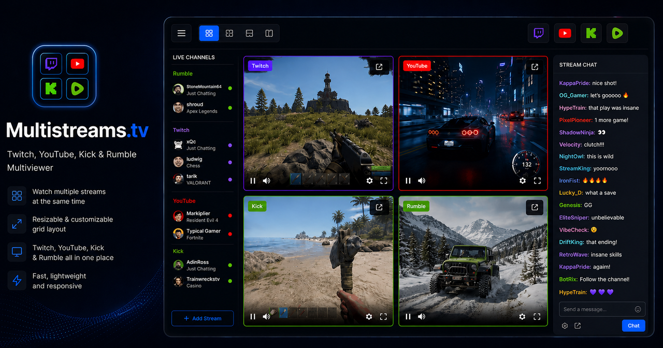The height and width of the screenshot is (348, 663).
Task: Select AdinRoss Just Chatting channel
Action: [x=203, y=265]
